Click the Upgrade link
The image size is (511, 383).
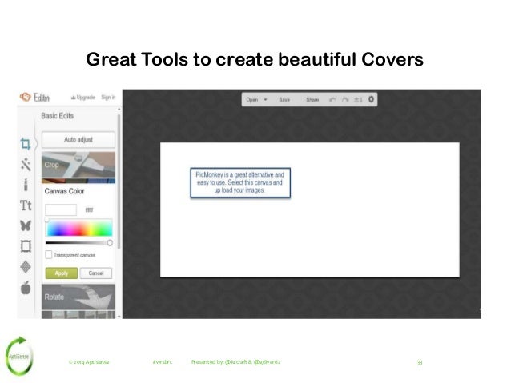82,98
